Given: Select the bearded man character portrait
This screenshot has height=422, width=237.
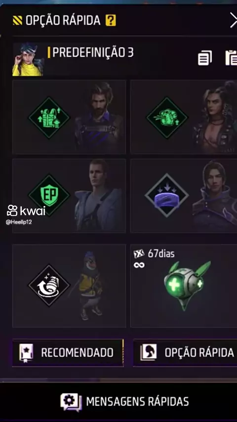Looking at the screenshot, I should pos(99,117).
